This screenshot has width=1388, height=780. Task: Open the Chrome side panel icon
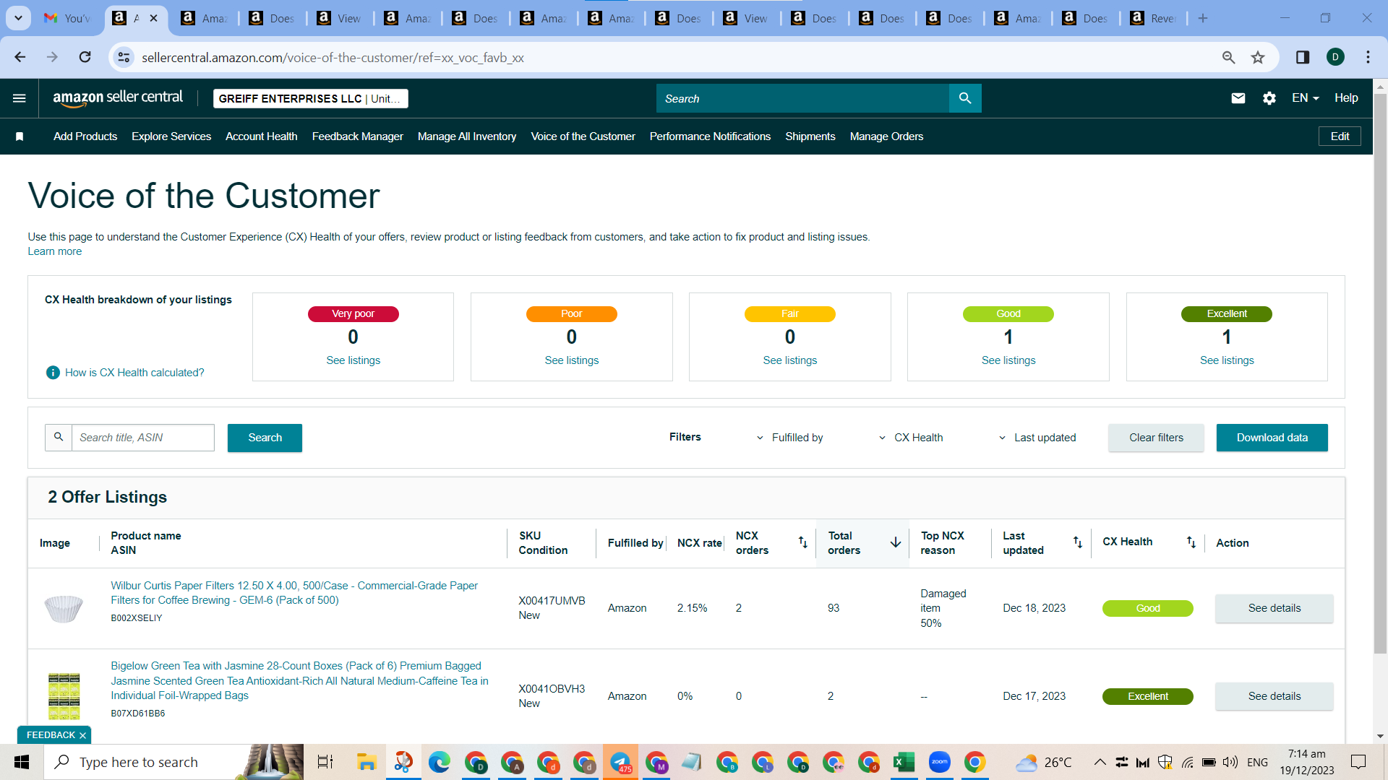click(x=1303, y=57)
